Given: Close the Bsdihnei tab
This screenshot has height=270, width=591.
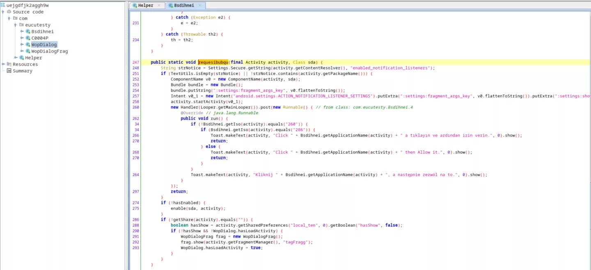Looking at the screenshot, I should 200,6.
